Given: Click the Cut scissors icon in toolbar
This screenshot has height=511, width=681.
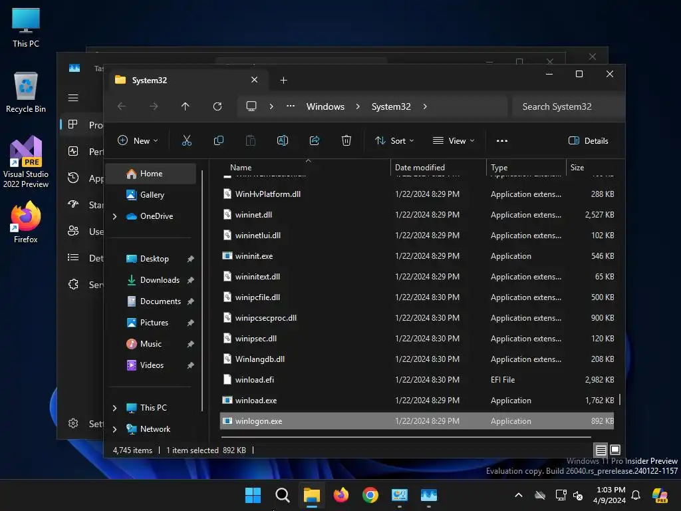Looking at the screenshot, I should [186, 140].
